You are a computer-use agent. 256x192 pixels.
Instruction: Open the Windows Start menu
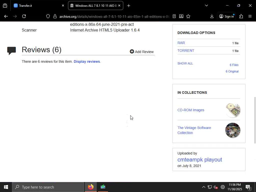[x=6, y=187]
